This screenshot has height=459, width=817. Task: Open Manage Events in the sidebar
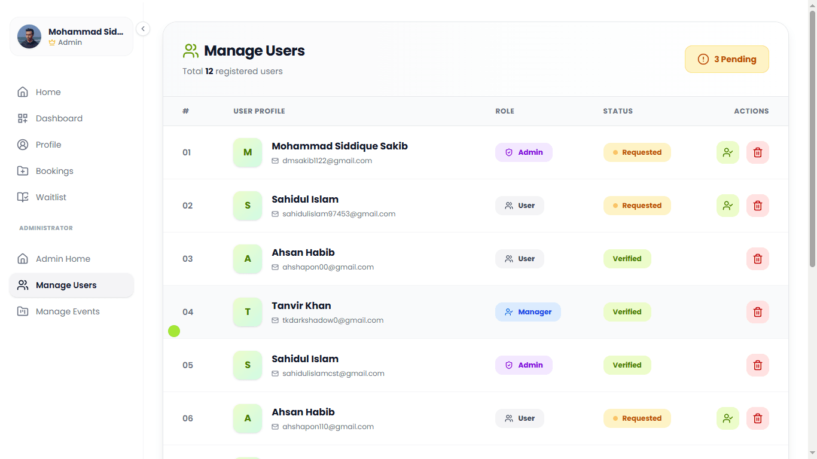coord(67,311)
